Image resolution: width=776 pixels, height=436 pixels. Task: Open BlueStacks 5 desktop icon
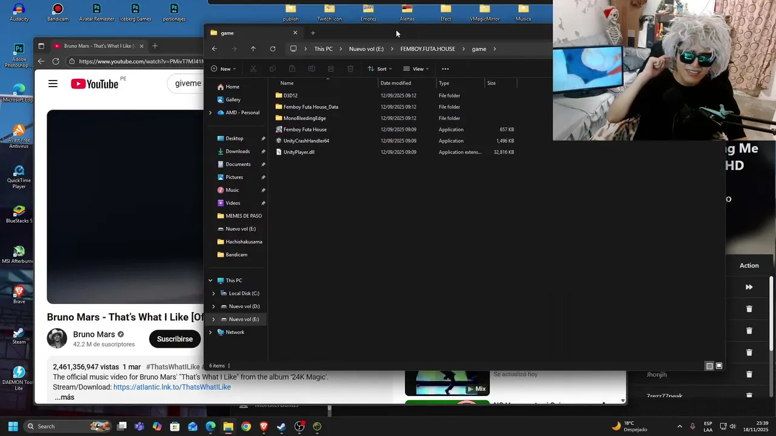(x=19, y=214)
